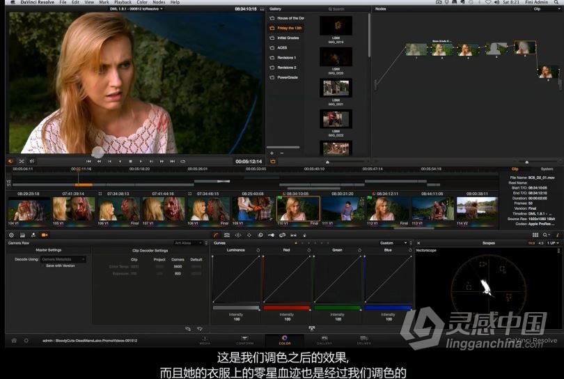Adjust the Luminance intensity slider bar
This screenshot has height=379, width=564.
pos(236,308)
